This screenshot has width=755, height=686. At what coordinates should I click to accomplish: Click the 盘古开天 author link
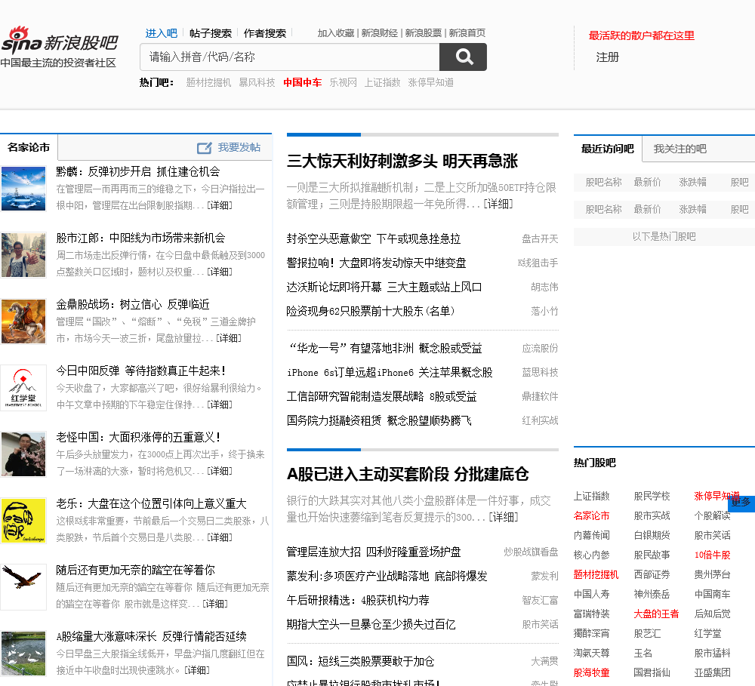point(540,238)
